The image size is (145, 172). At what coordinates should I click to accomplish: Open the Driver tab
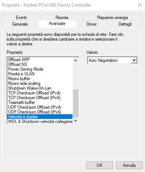(x=92, y=24)
